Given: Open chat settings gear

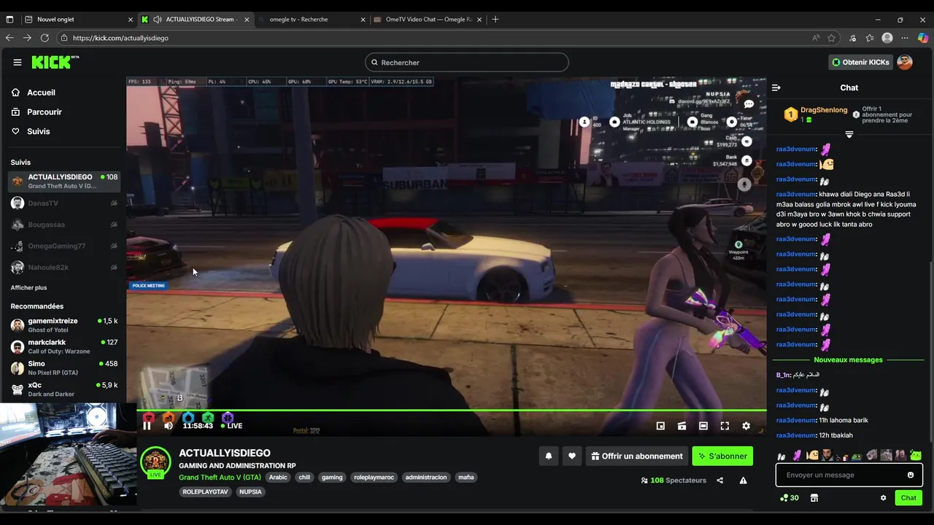Looking at the screenshot, I should click(883, 498).
